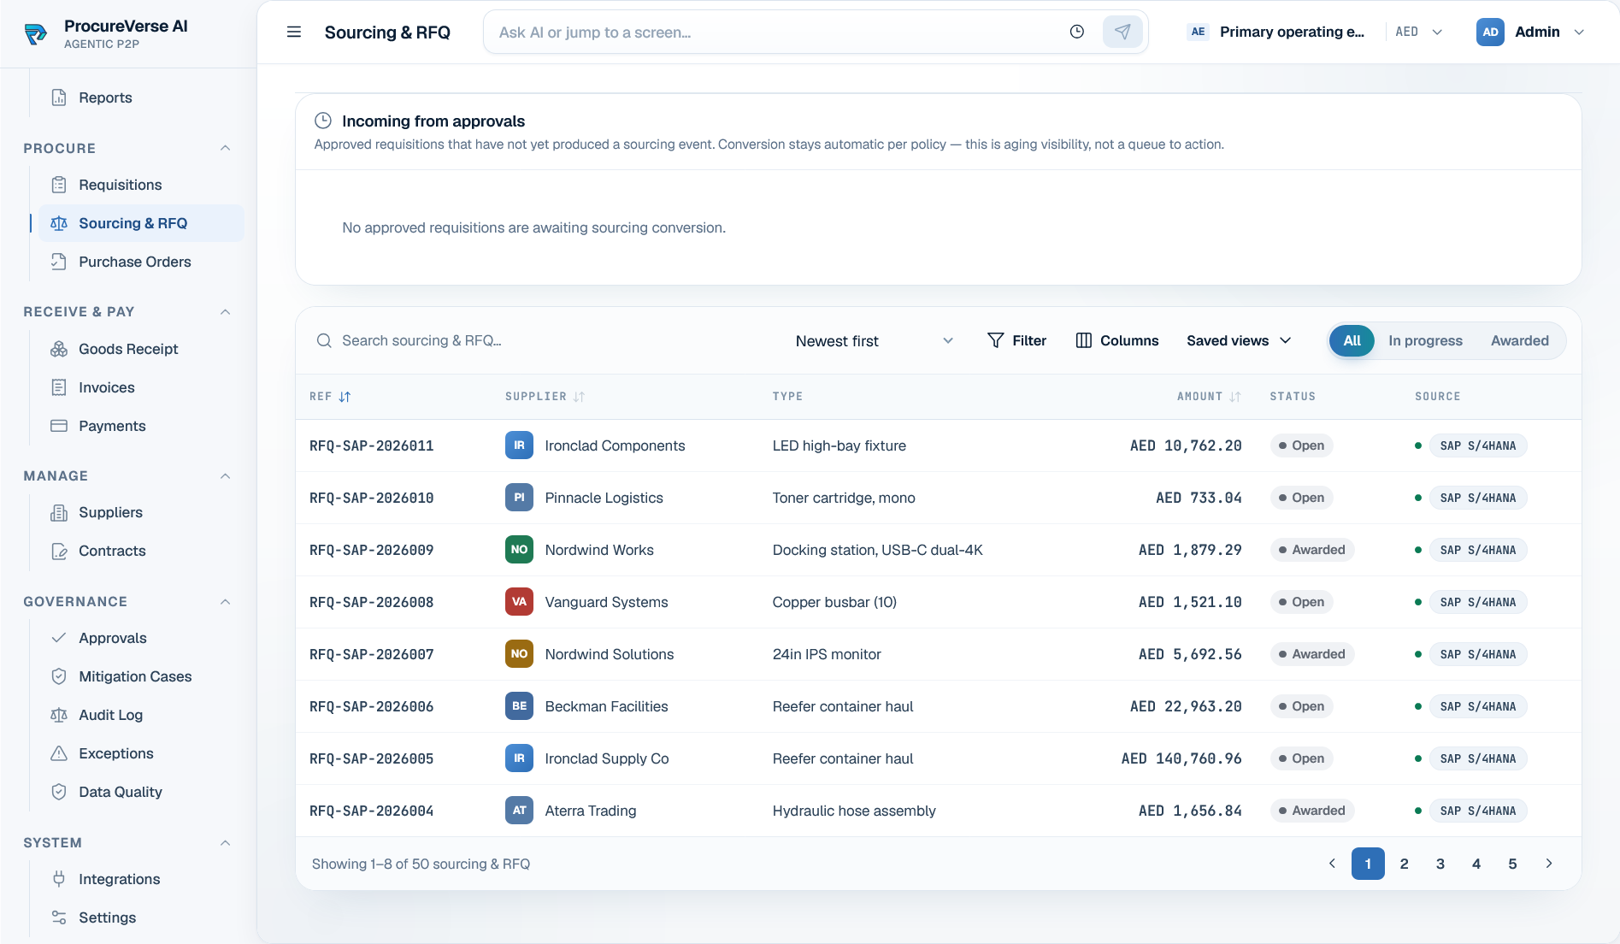Click the AD admin avatar
This screenshot has width=1620, height=944.
(x=1490, y=32)
